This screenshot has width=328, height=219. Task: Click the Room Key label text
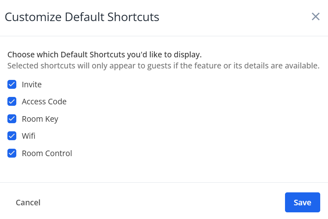[40, 119]
